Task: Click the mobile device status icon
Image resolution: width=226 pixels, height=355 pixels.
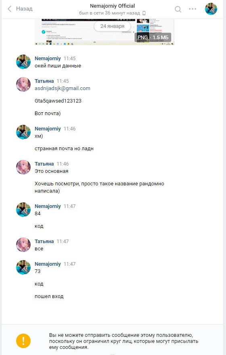Action: point(144,13)
